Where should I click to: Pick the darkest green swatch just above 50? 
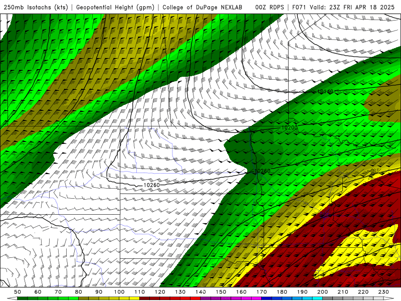tap(23, 298)
